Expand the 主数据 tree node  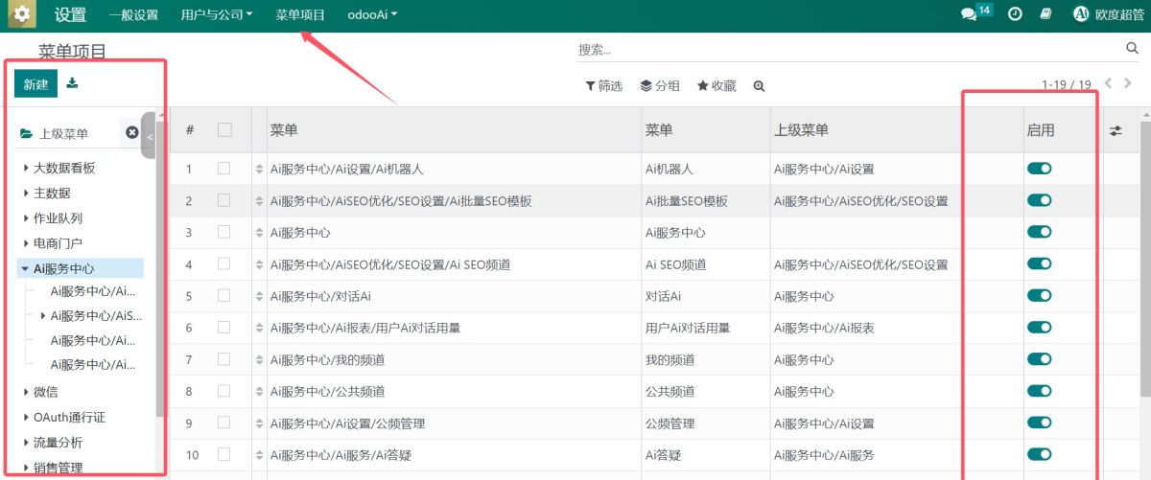point(26,194)
